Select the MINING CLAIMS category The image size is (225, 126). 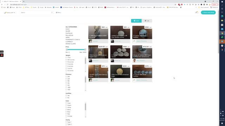pos(71,44)
